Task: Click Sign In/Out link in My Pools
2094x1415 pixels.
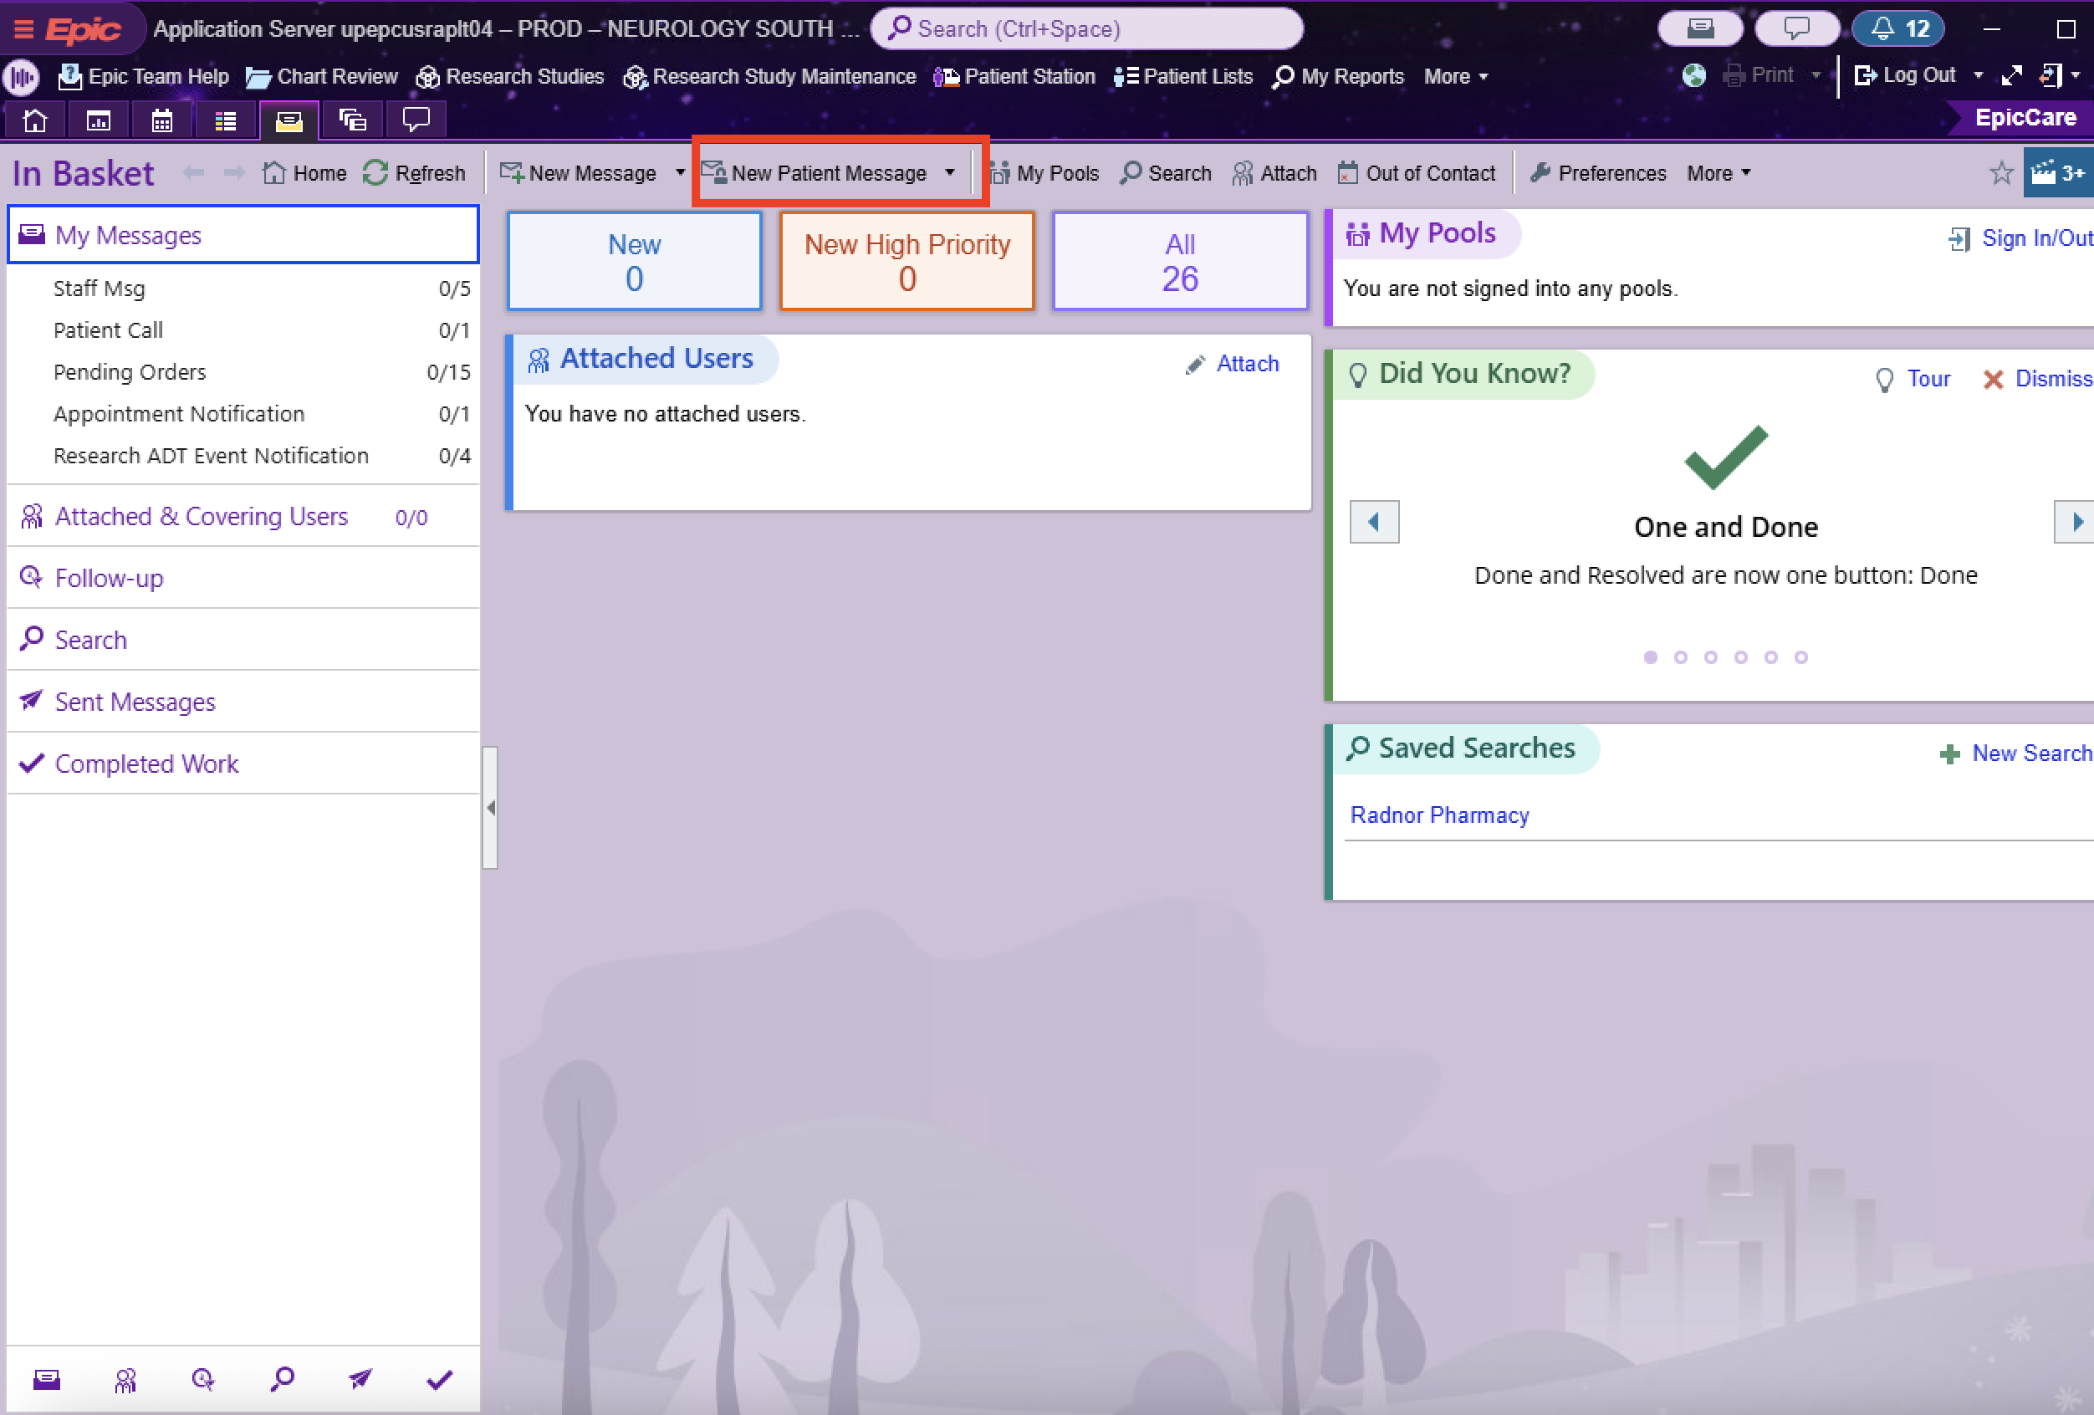Action: [x=2020, y=239]
